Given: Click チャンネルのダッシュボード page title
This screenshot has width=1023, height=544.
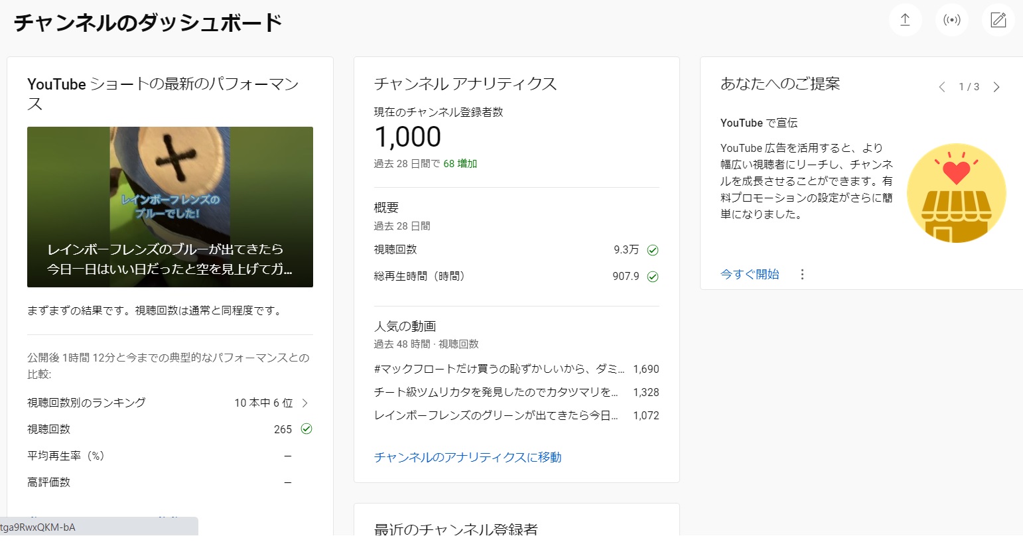Looking at the screenshot, I should pos(148,23).
